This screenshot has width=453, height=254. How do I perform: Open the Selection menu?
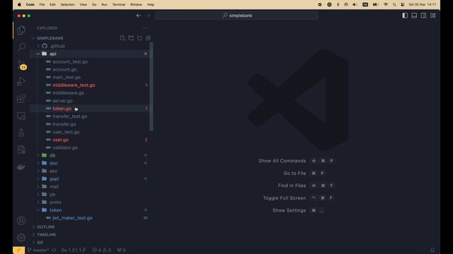[x=68, y=5]
